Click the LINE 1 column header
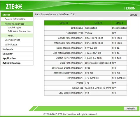The image size is (140, 117). coord(119,23)
